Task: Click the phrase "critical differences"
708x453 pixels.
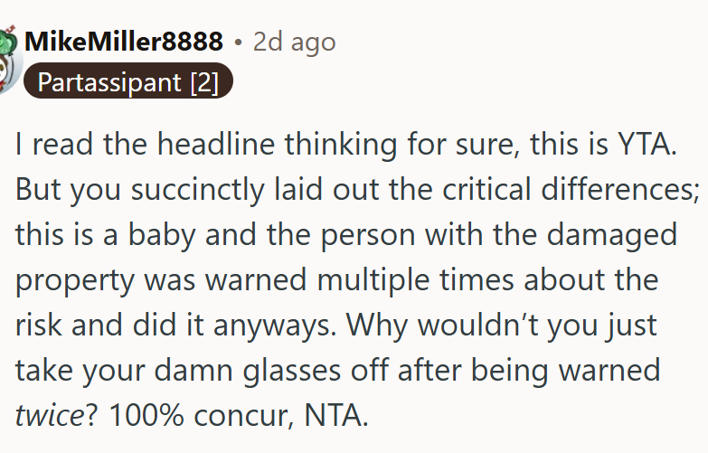Action: (x=515, y=190)
